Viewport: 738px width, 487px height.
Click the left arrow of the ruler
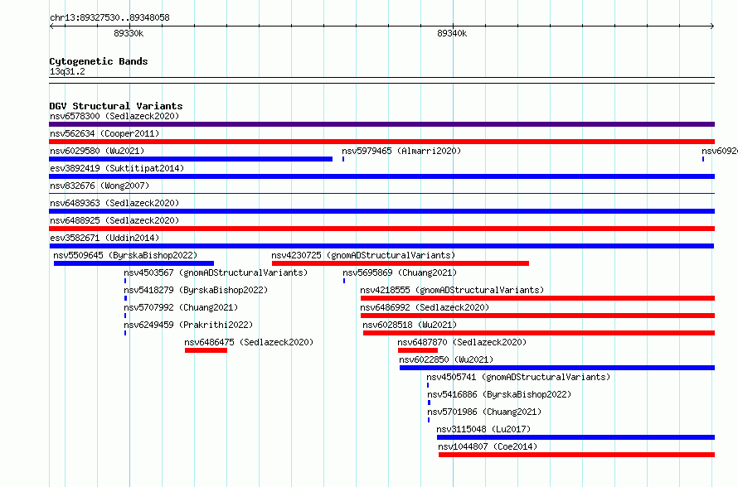click(51, 27)
